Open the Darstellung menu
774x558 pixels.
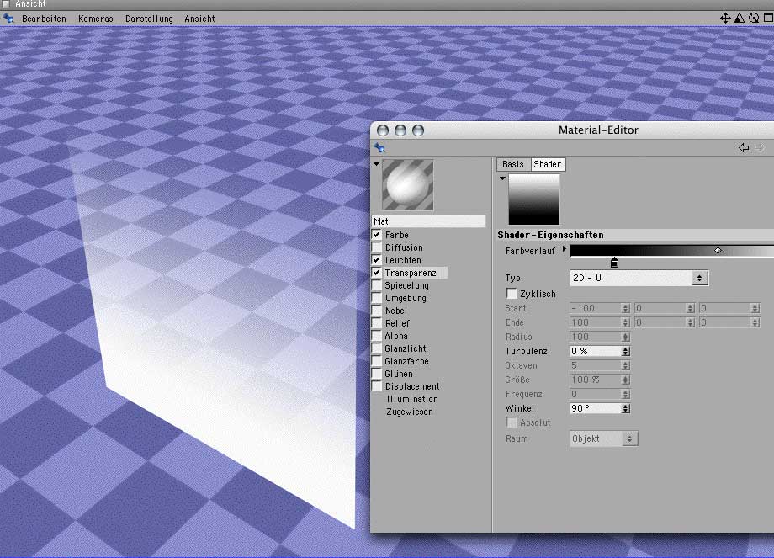point(149,19)
